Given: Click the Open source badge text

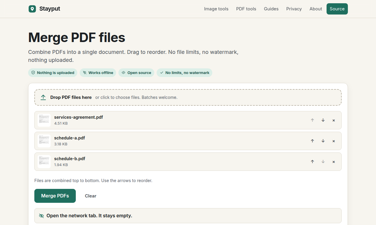Looking at the screenshot, I should click(x=139, y=73).
